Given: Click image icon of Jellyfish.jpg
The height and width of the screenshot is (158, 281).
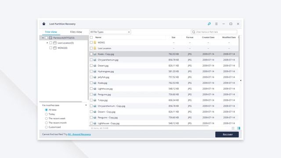Looking at the screenshot, I should pos(95,77).
